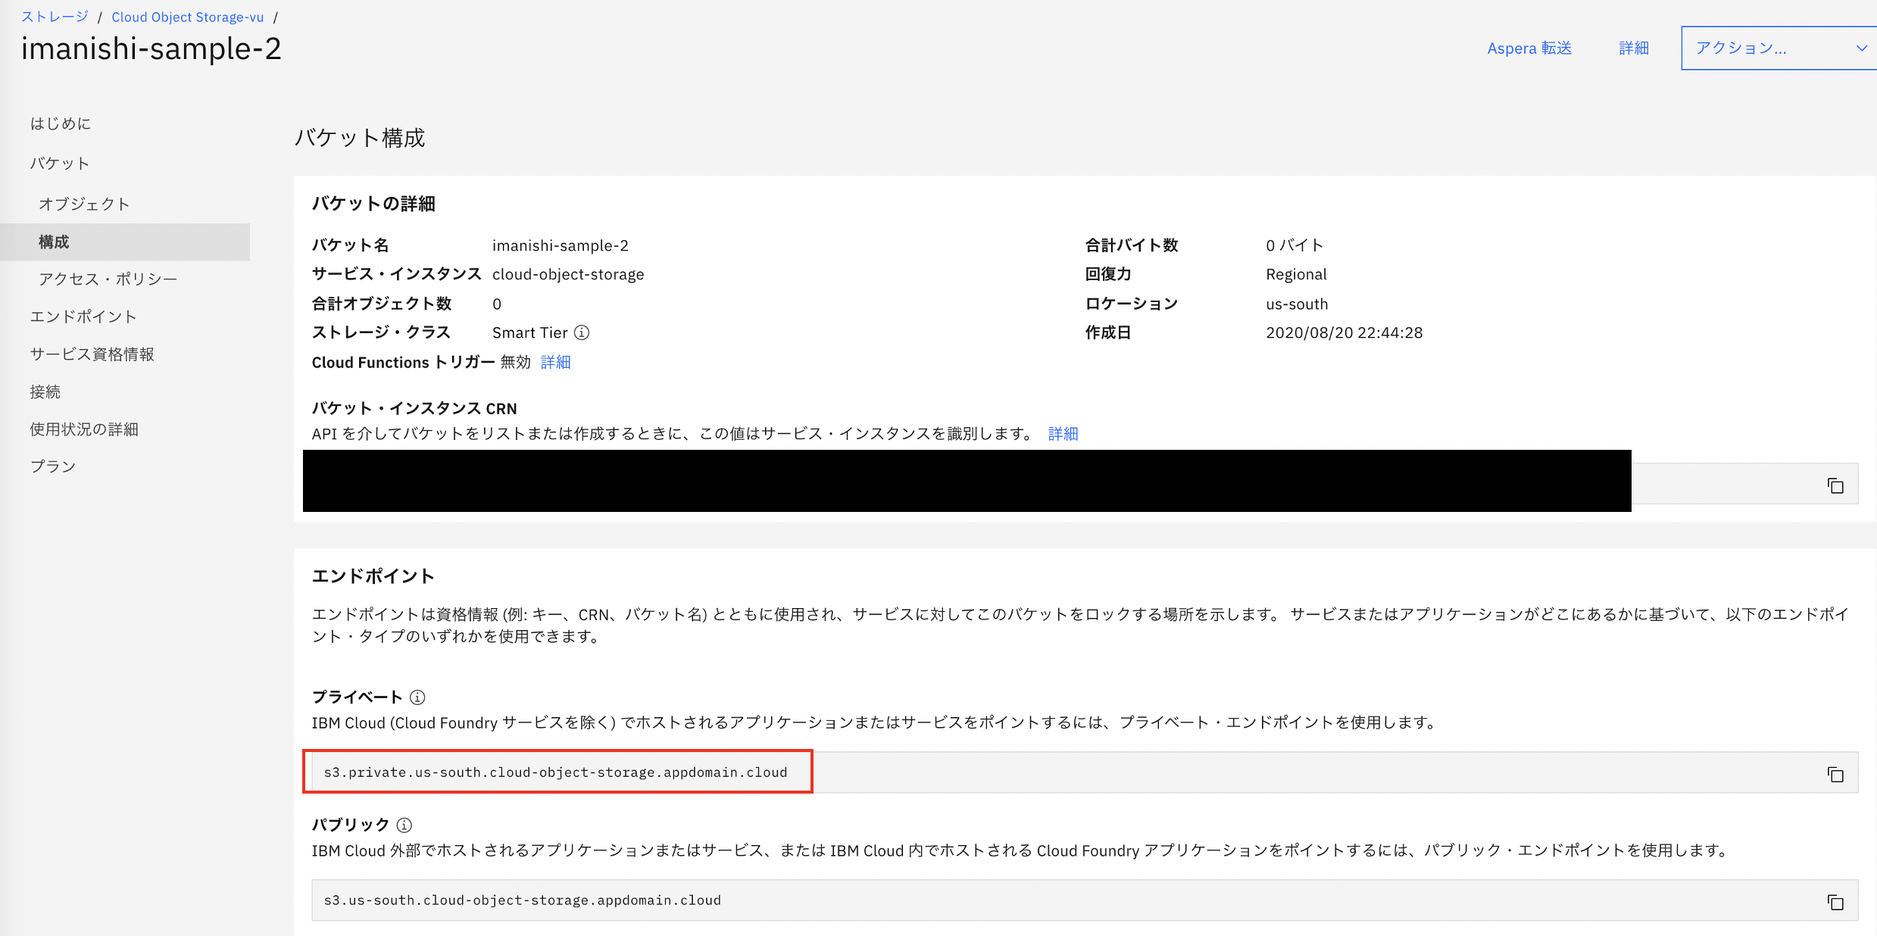
Task: Copy the bucket instance CRN value
Action: pos(1835,485)
